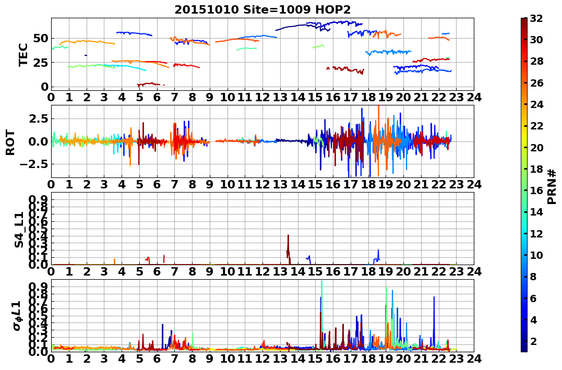Click ROT y-axis tick "0.0"
Viewport: 562px width, 370px height.
[39, 141]
